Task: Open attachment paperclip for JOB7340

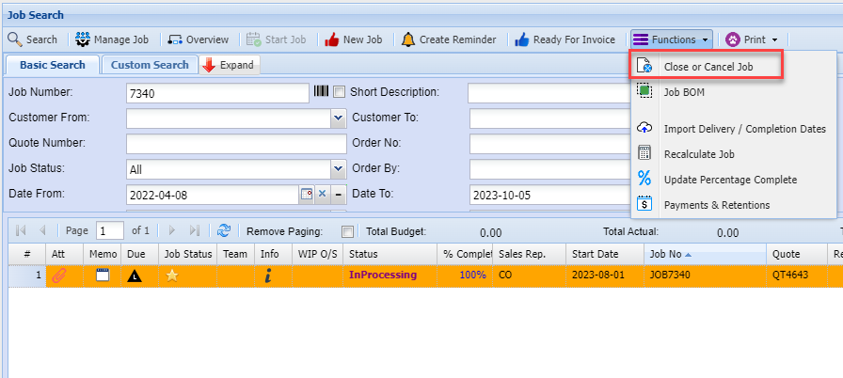Action: tap(59, 276)
